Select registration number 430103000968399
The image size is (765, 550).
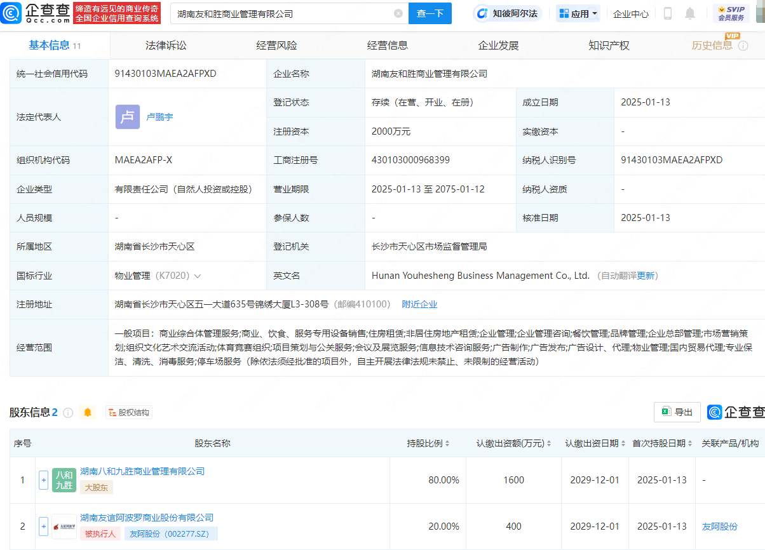(x=410, y=160)
